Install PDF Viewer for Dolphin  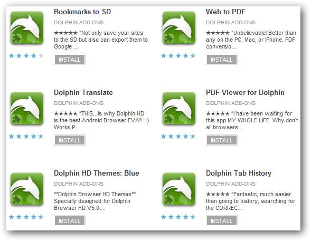click(x=222, y=140)
